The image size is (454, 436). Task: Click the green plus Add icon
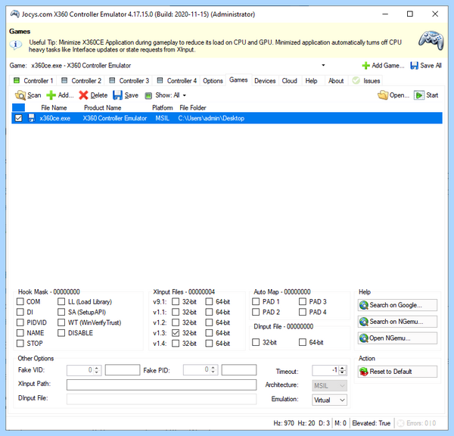pos(51,95)
